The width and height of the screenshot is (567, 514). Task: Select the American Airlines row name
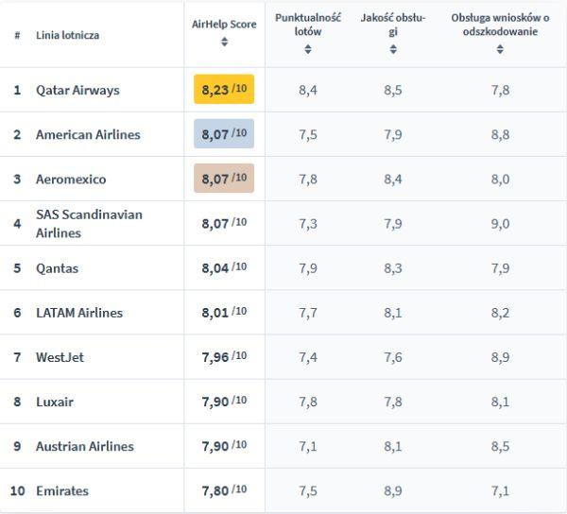tap(88, 135)
